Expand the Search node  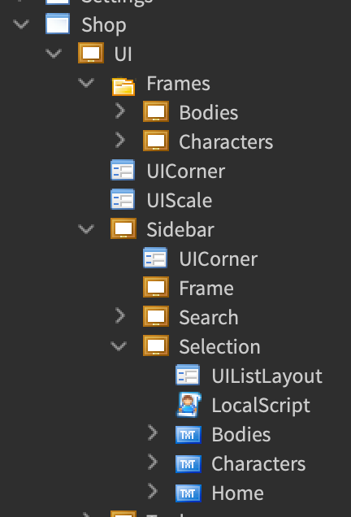click(x=120, y=316)
